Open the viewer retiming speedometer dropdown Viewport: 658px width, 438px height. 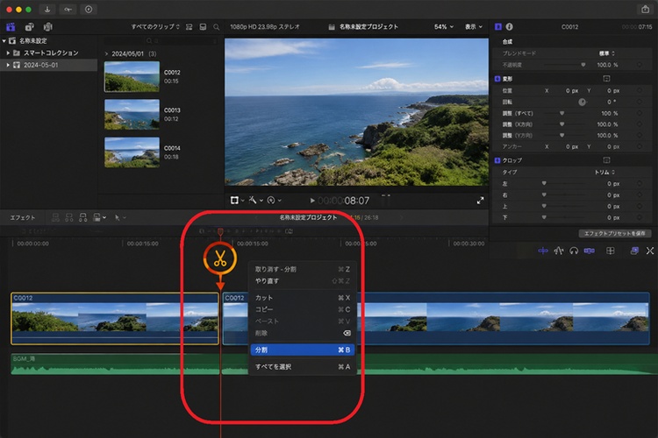tap(274, 201)
